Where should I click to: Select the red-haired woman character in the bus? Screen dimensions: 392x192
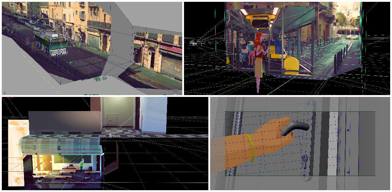259,58
